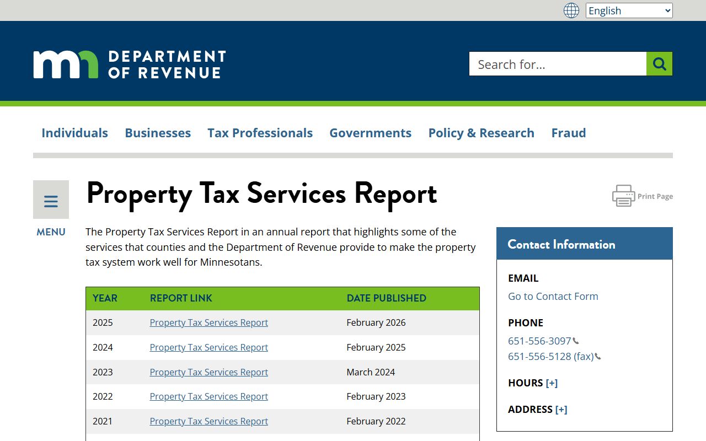
Task: Open the 2021 Property Tax Services Report
Action: point(208,421)
